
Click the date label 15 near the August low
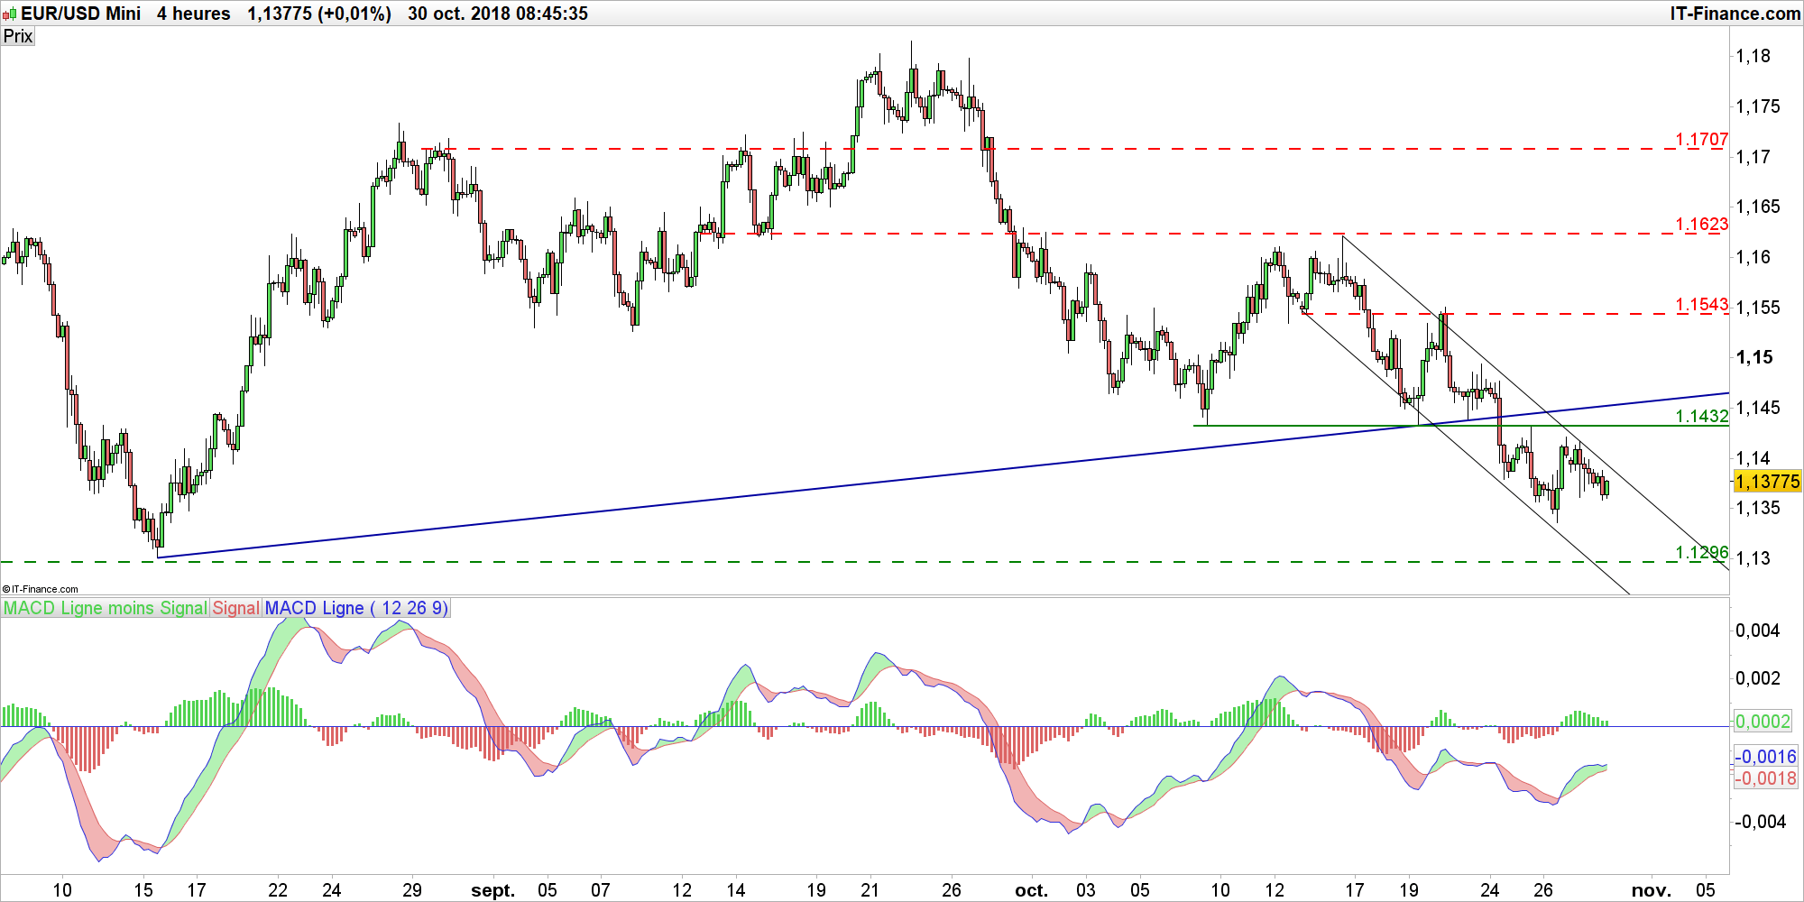[x=143, y=890]
